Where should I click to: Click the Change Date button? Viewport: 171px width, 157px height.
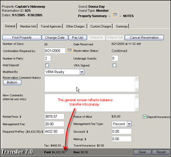55,38
